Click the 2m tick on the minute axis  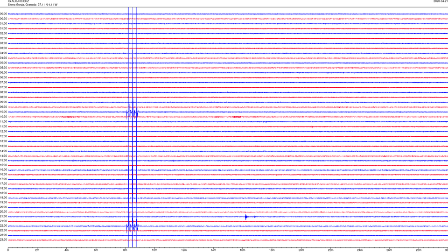pyautogui.click(x=37, y=250)
